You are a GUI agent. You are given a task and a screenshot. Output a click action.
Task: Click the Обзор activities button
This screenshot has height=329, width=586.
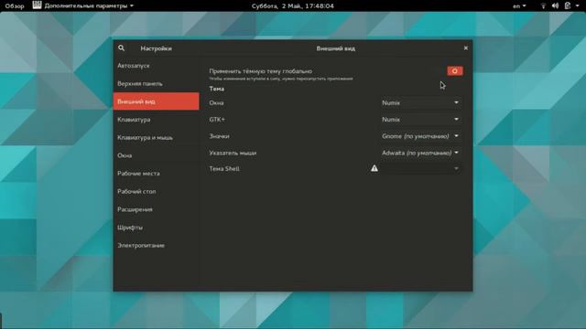click(x=15, y=6)
